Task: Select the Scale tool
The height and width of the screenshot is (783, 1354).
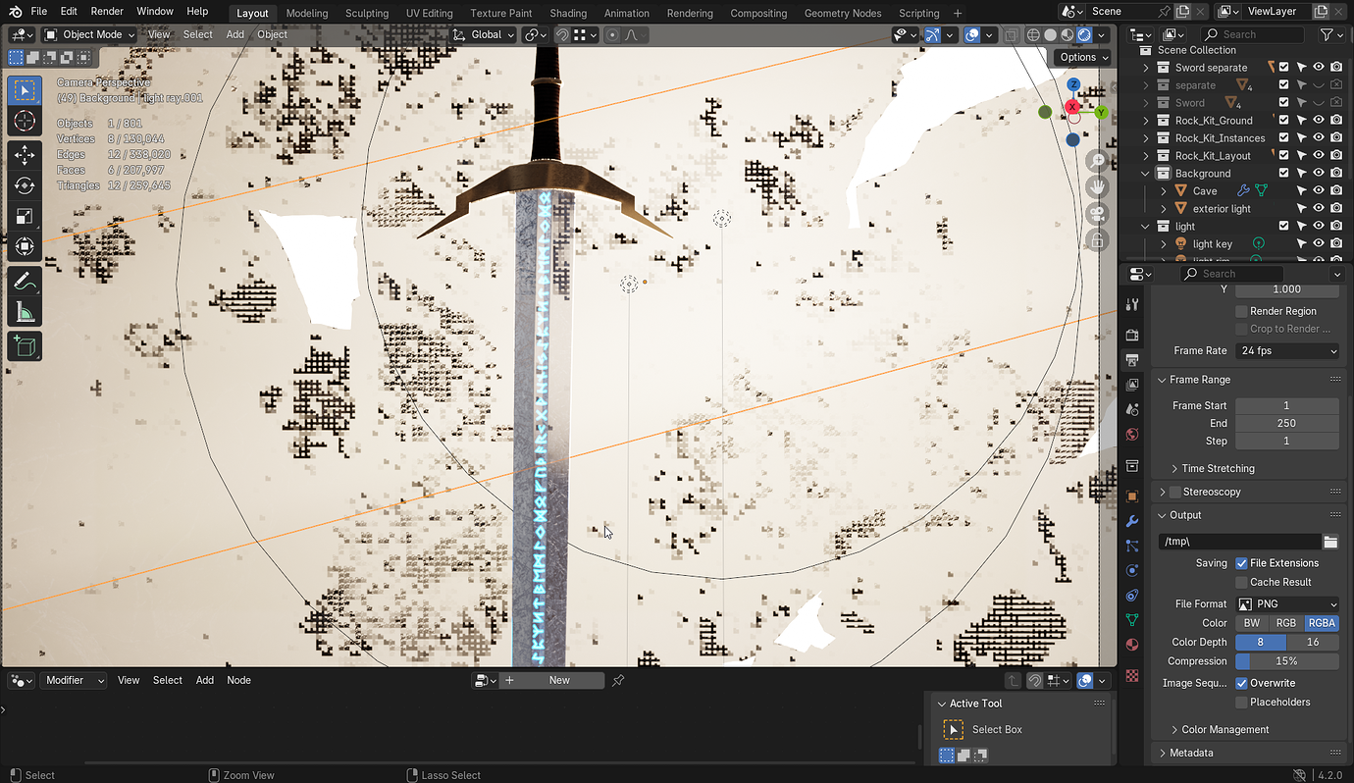Action: point(25,216)
